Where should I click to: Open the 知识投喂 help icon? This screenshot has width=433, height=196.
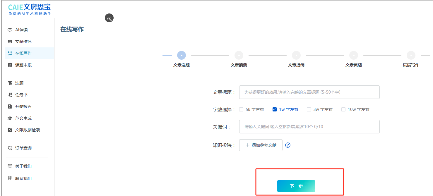coord(287,145)
